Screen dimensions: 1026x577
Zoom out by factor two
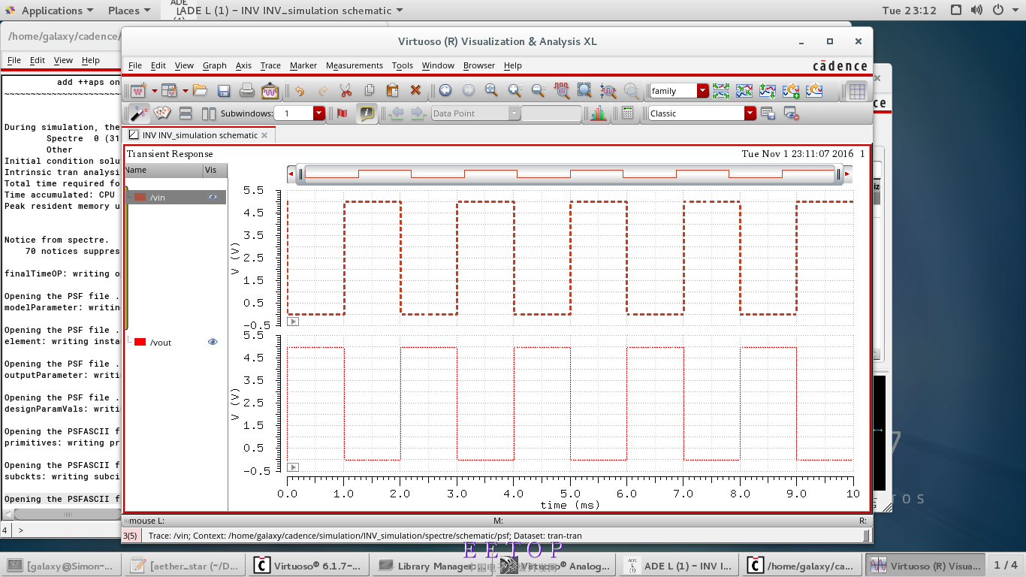point(538,91)
